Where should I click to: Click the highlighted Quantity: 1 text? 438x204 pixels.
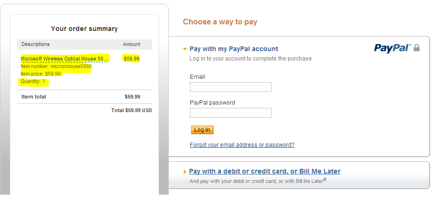click(x=33, y=82)
